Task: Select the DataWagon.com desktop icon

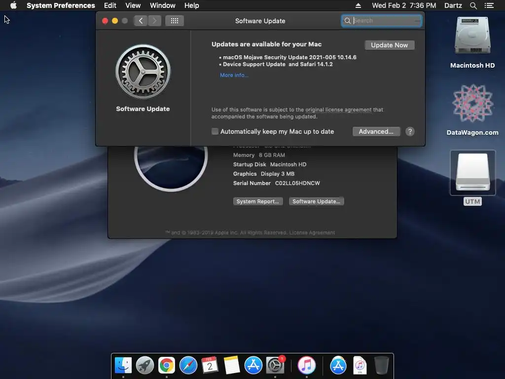Action: coord(472,103)
